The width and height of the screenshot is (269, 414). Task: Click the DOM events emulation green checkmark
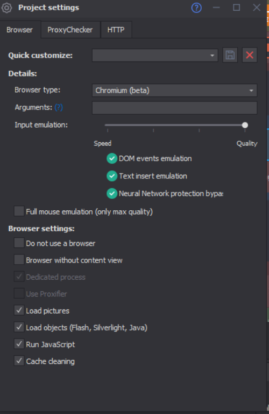112,158
